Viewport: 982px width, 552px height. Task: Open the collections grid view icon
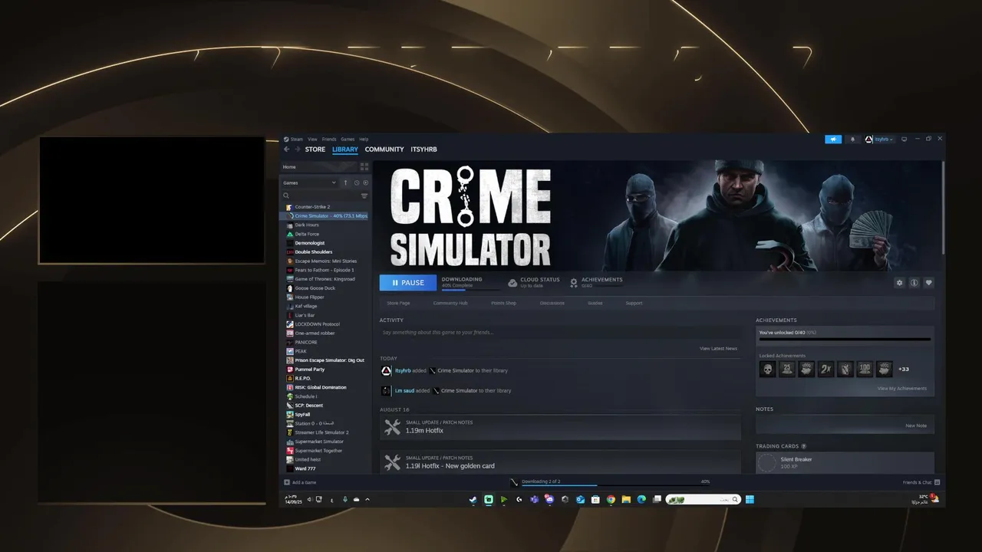[364, 166]
